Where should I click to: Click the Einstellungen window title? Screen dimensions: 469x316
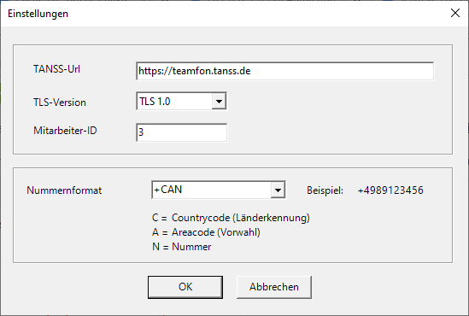(x=38, y=14)
